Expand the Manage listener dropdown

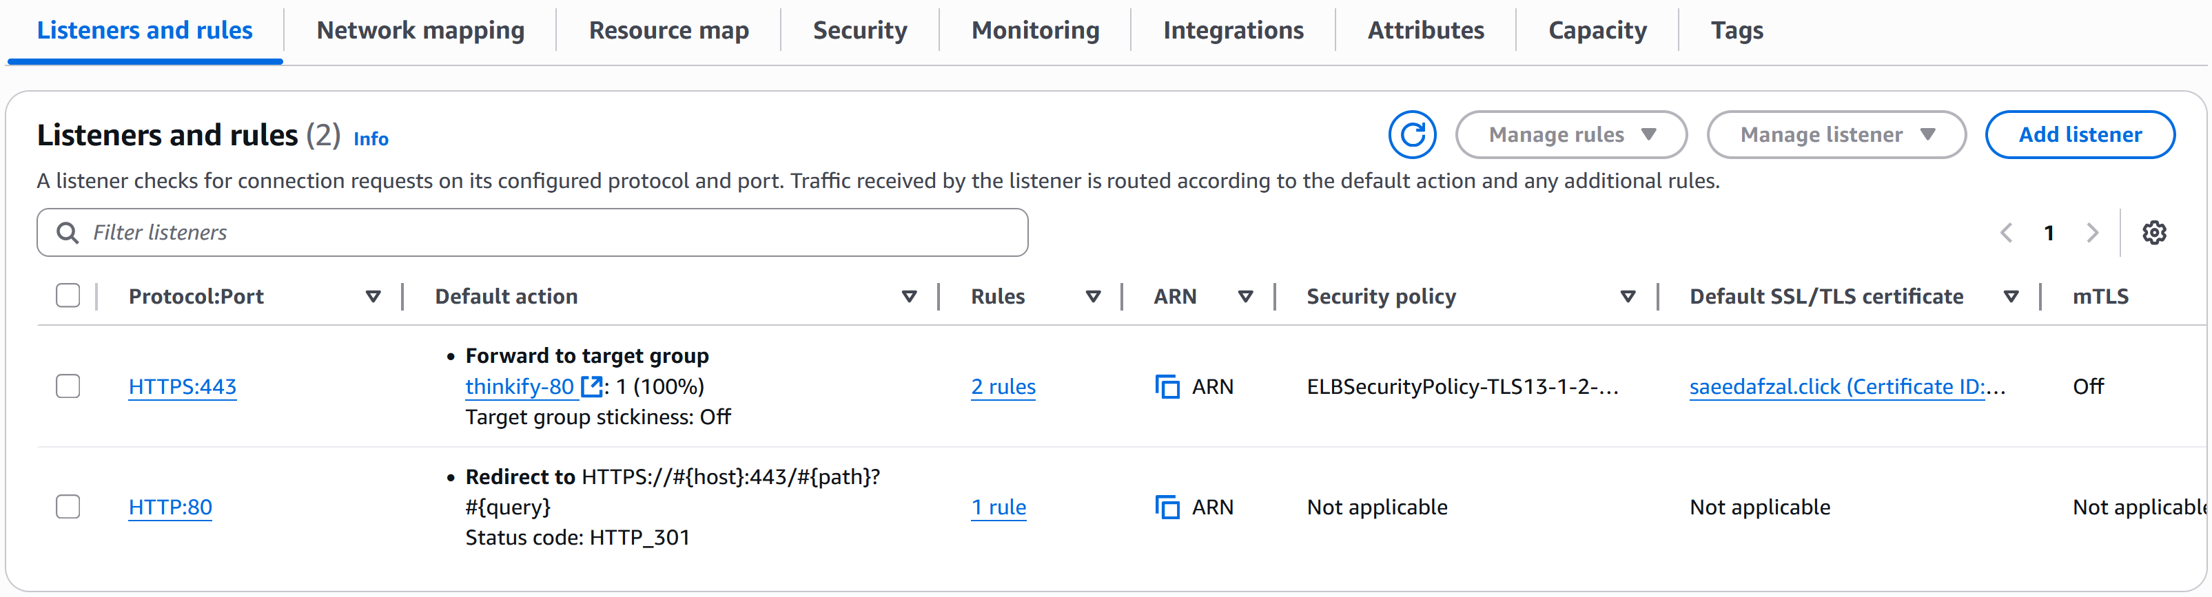coord(1836,135)
